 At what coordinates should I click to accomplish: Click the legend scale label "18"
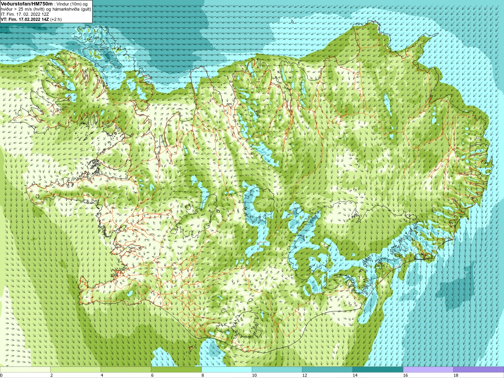pos(456,375)
